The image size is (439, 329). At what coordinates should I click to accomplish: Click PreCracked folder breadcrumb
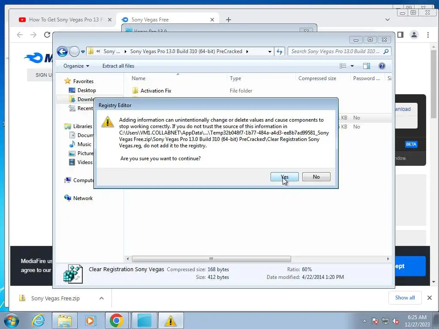click(186, 51)
